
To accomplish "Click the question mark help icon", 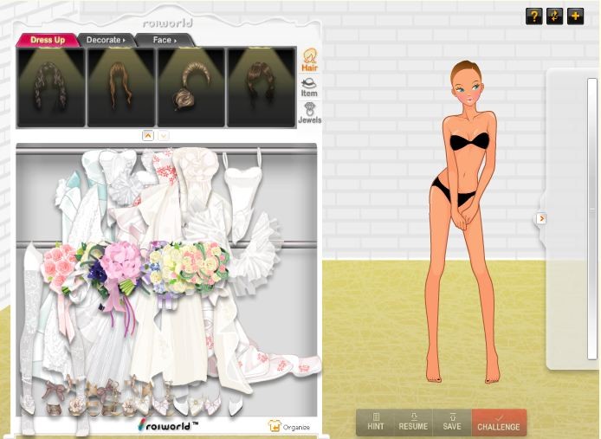I will pos(534,16).
